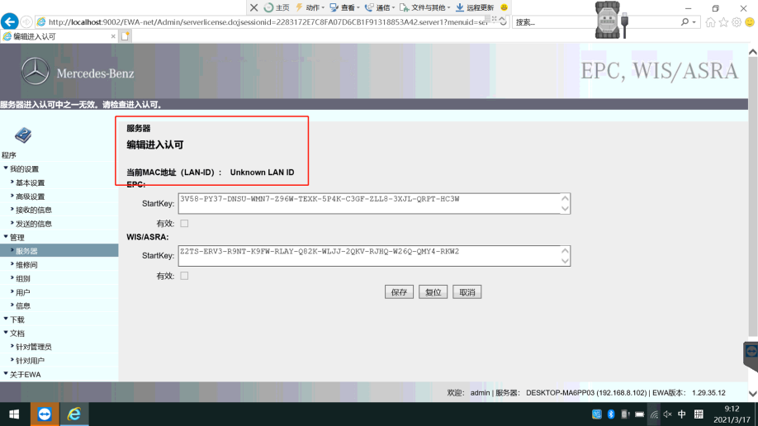Open 高级设置 in sidebar

[x=30, y=196]
